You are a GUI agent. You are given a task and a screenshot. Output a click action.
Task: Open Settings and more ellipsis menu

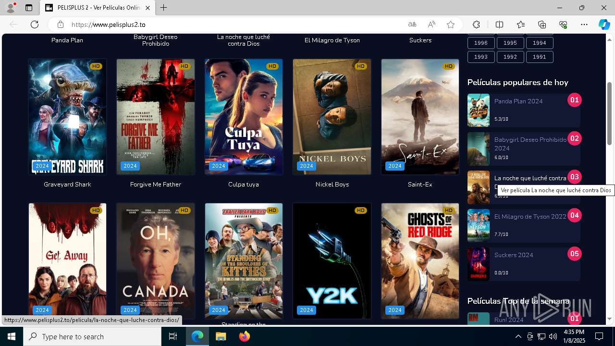click(584, 25)
